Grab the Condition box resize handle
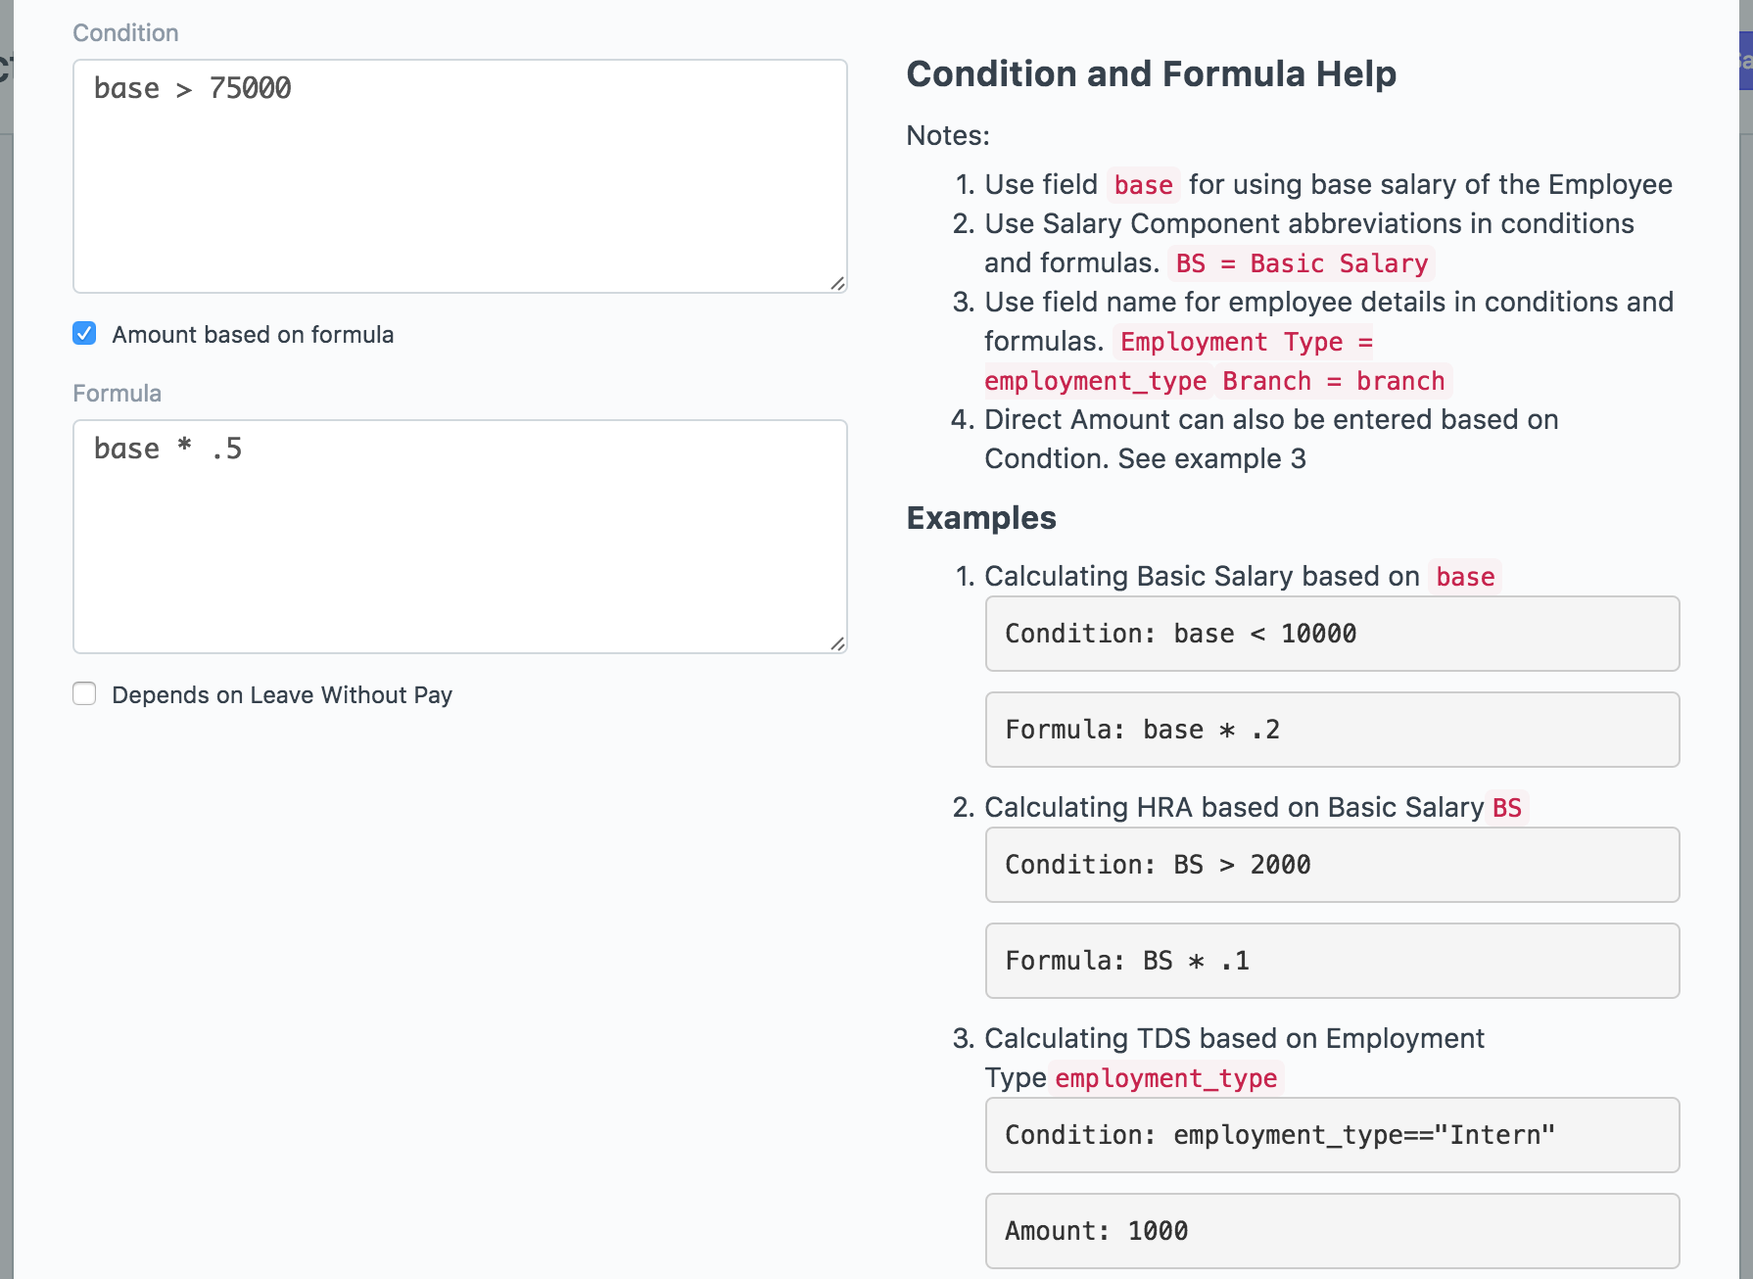 coord(837,283)
